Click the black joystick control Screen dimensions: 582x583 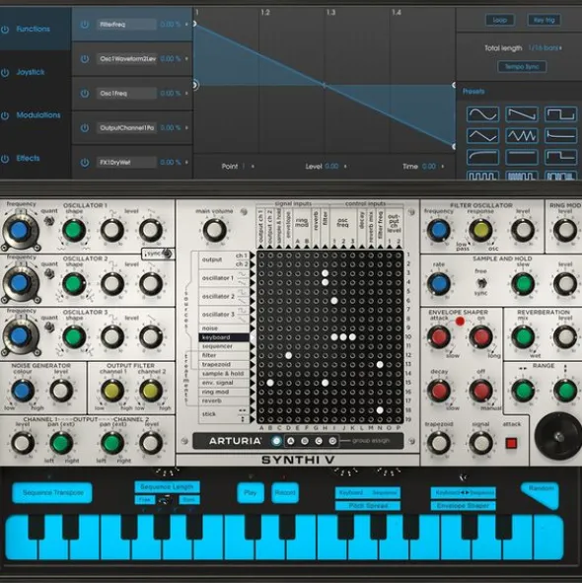pyautogui.click(x=558, y=436)
